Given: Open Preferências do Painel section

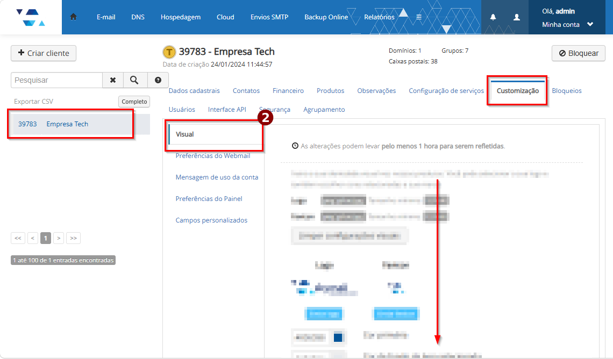Looking at the screenshot, I should point(209,198).
